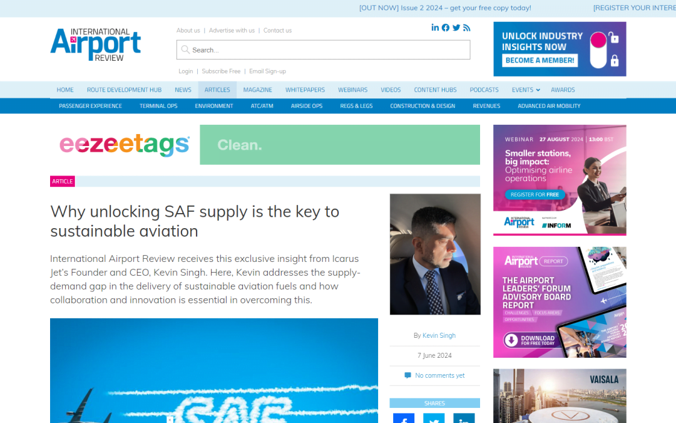The width and height of the screenshot is (676, 423).
Task: Open the Awards section
Action: [563, 90]
